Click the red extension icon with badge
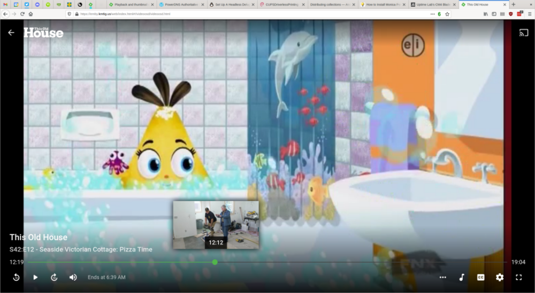The image size is (535, 293). [519, 14]
